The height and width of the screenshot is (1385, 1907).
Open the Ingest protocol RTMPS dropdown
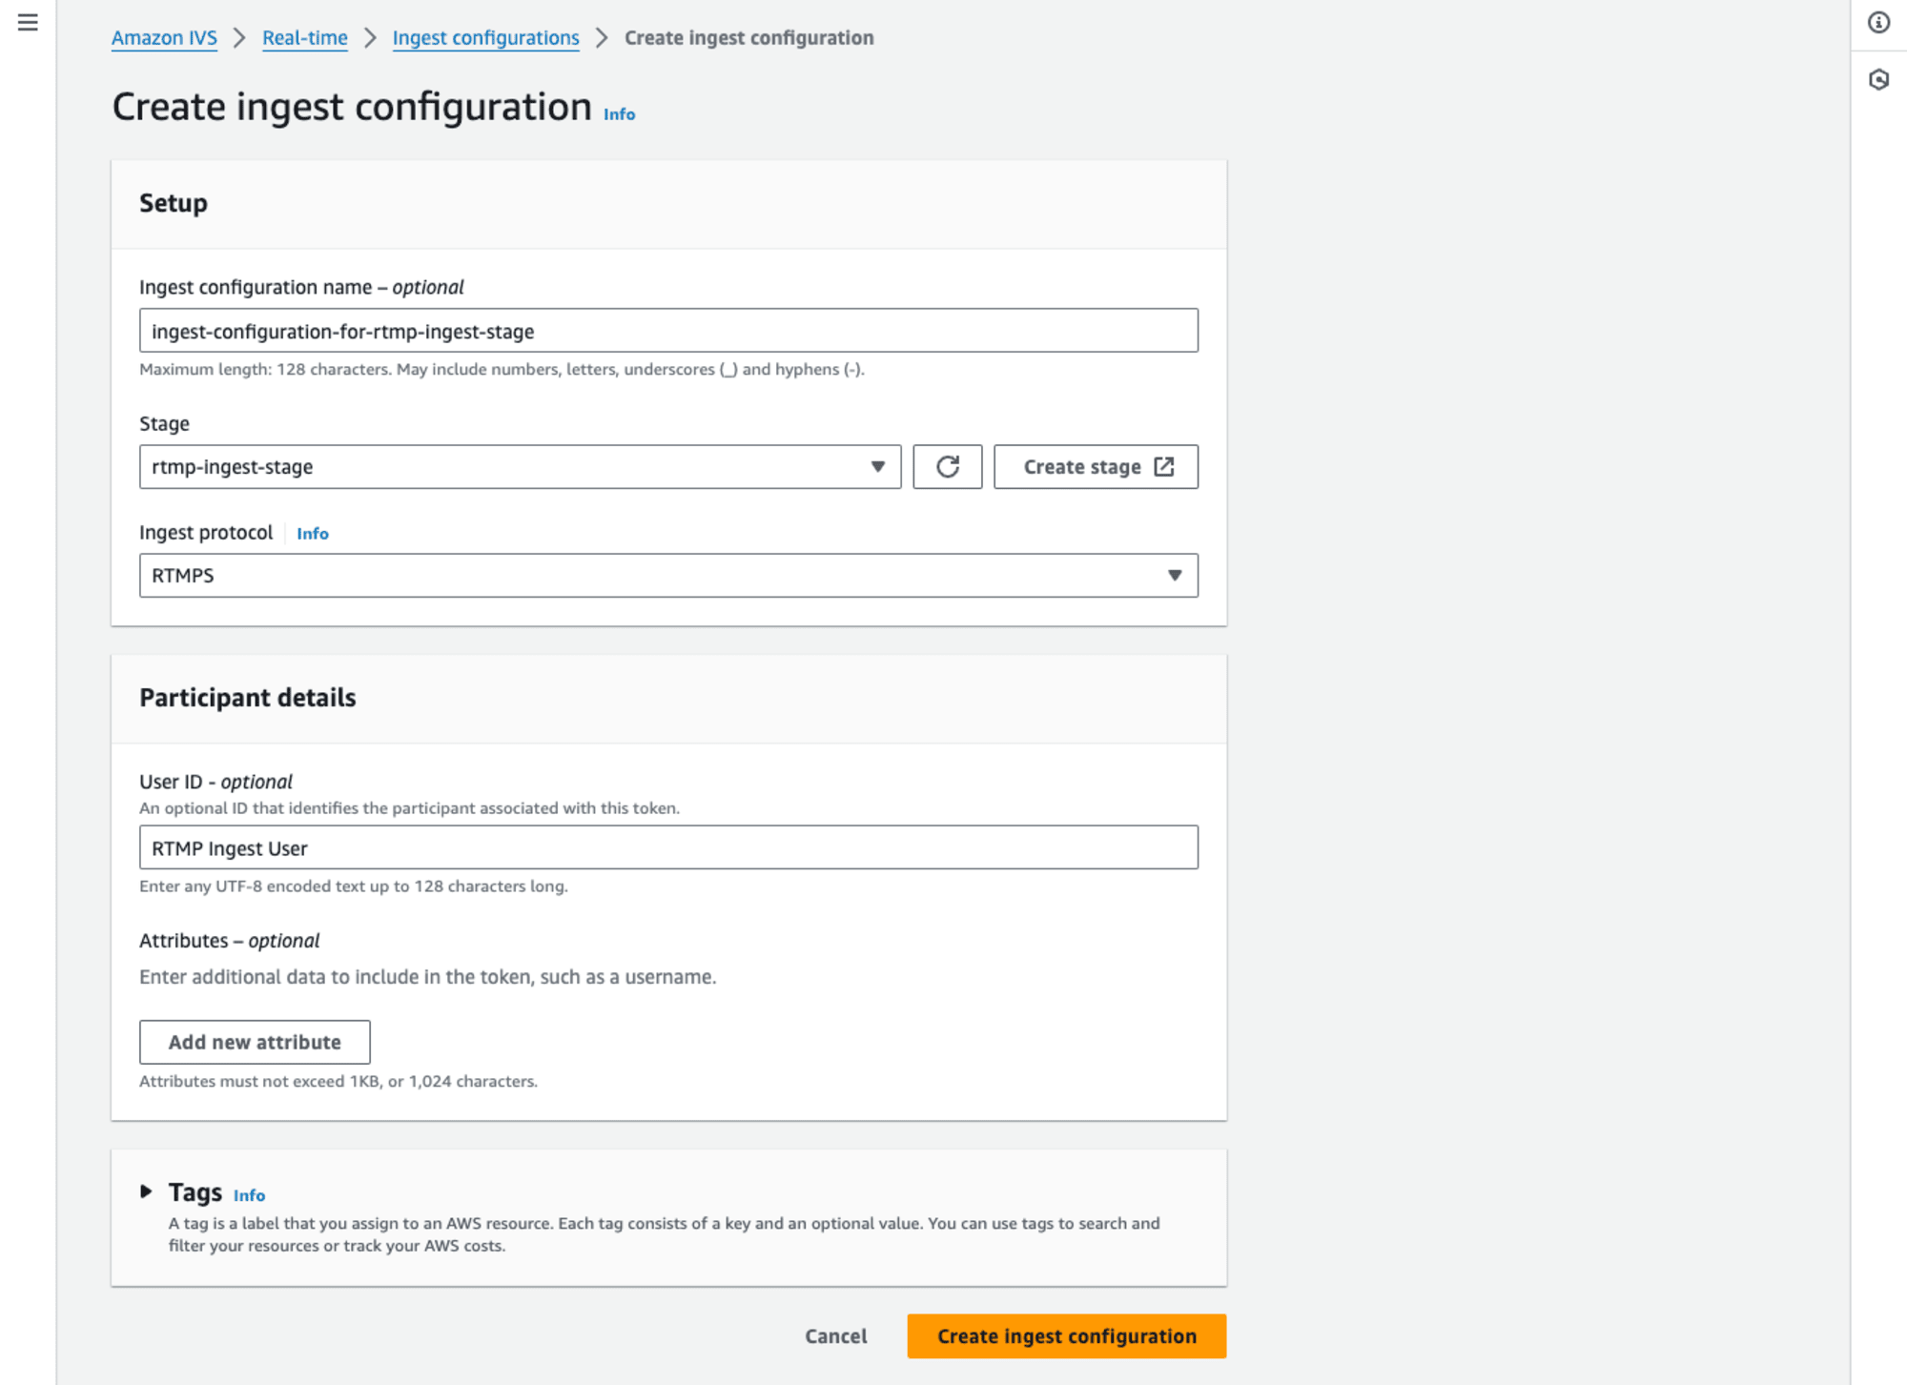pyautogui.click(x=668, y=575)
